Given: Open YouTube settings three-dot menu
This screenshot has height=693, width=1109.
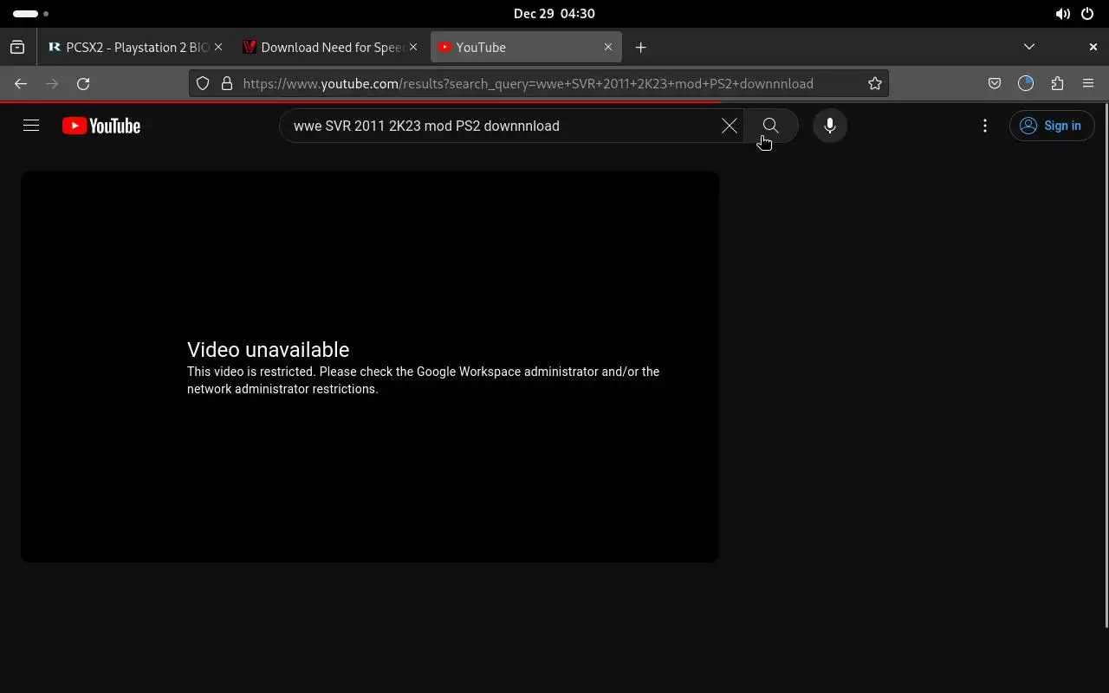Looking at the screenshot, I should point(985,126).
